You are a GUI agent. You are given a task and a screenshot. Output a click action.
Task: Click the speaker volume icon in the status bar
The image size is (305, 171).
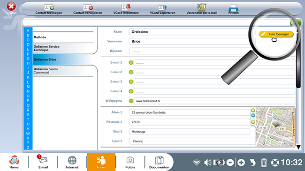pyautogui.click(x=207, y=163)
